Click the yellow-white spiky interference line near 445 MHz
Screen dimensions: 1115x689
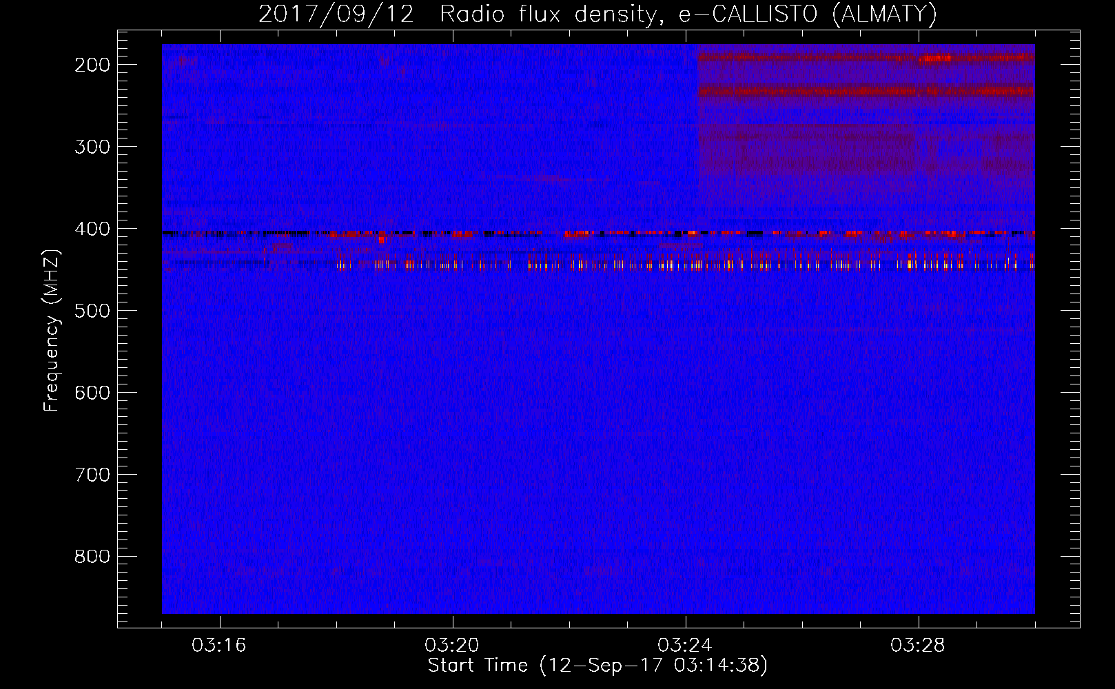point(686,264)
